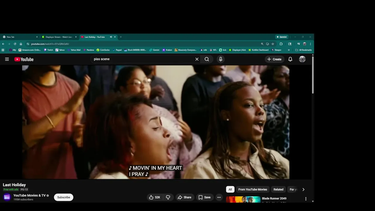Open the Kraken bookmark
The image size is (375, 211).
(167, 50)
